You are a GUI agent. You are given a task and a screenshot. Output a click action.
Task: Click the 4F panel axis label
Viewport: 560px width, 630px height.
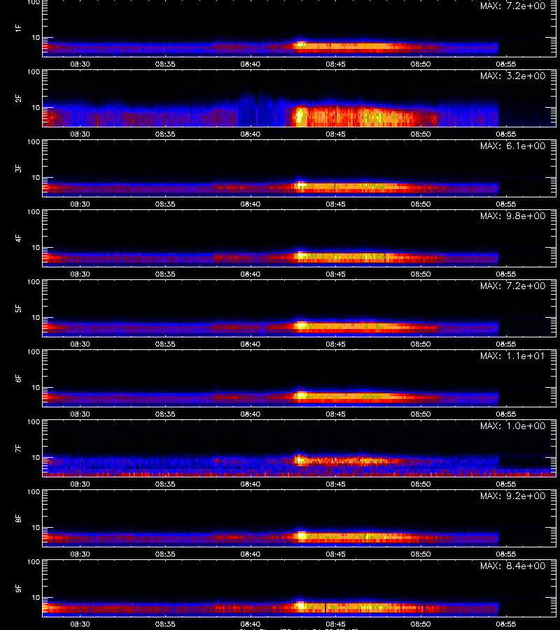[x=18, y=238]
